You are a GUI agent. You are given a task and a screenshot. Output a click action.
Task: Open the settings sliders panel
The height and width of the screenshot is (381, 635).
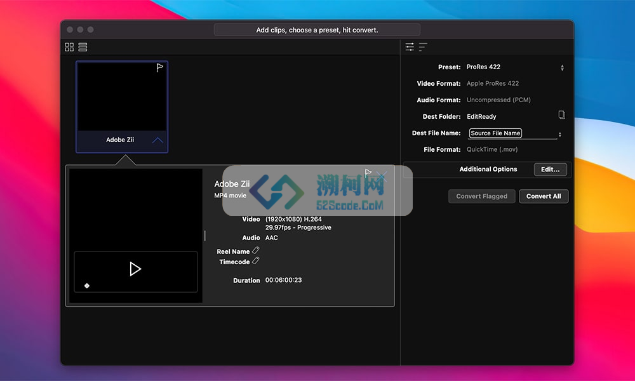[410, 47]
